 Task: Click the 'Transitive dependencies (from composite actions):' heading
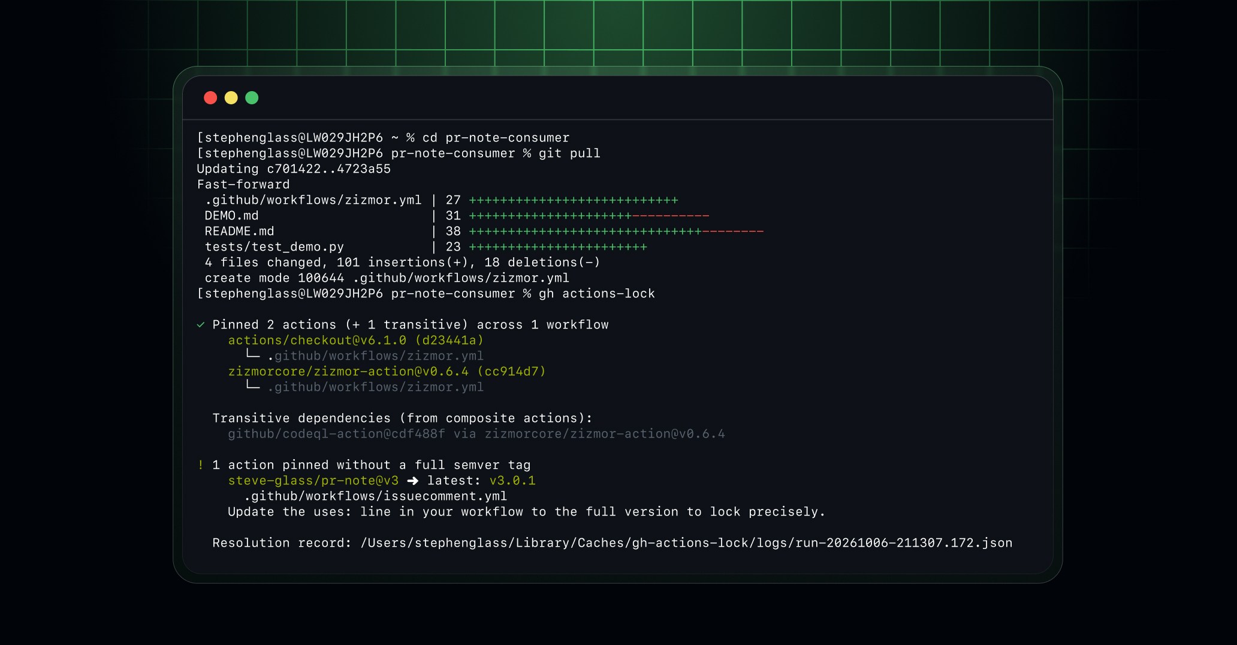pos(402,418)
